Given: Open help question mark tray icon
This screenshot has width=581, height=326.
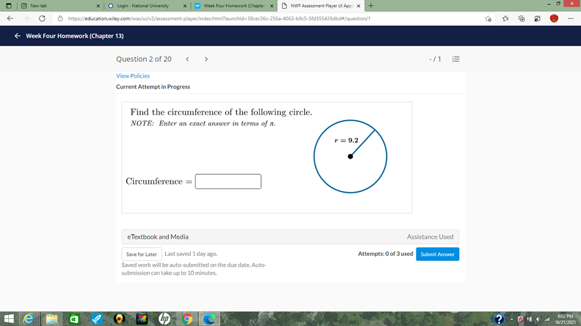Looking at the screenshot, I should [x=499, y=318].
